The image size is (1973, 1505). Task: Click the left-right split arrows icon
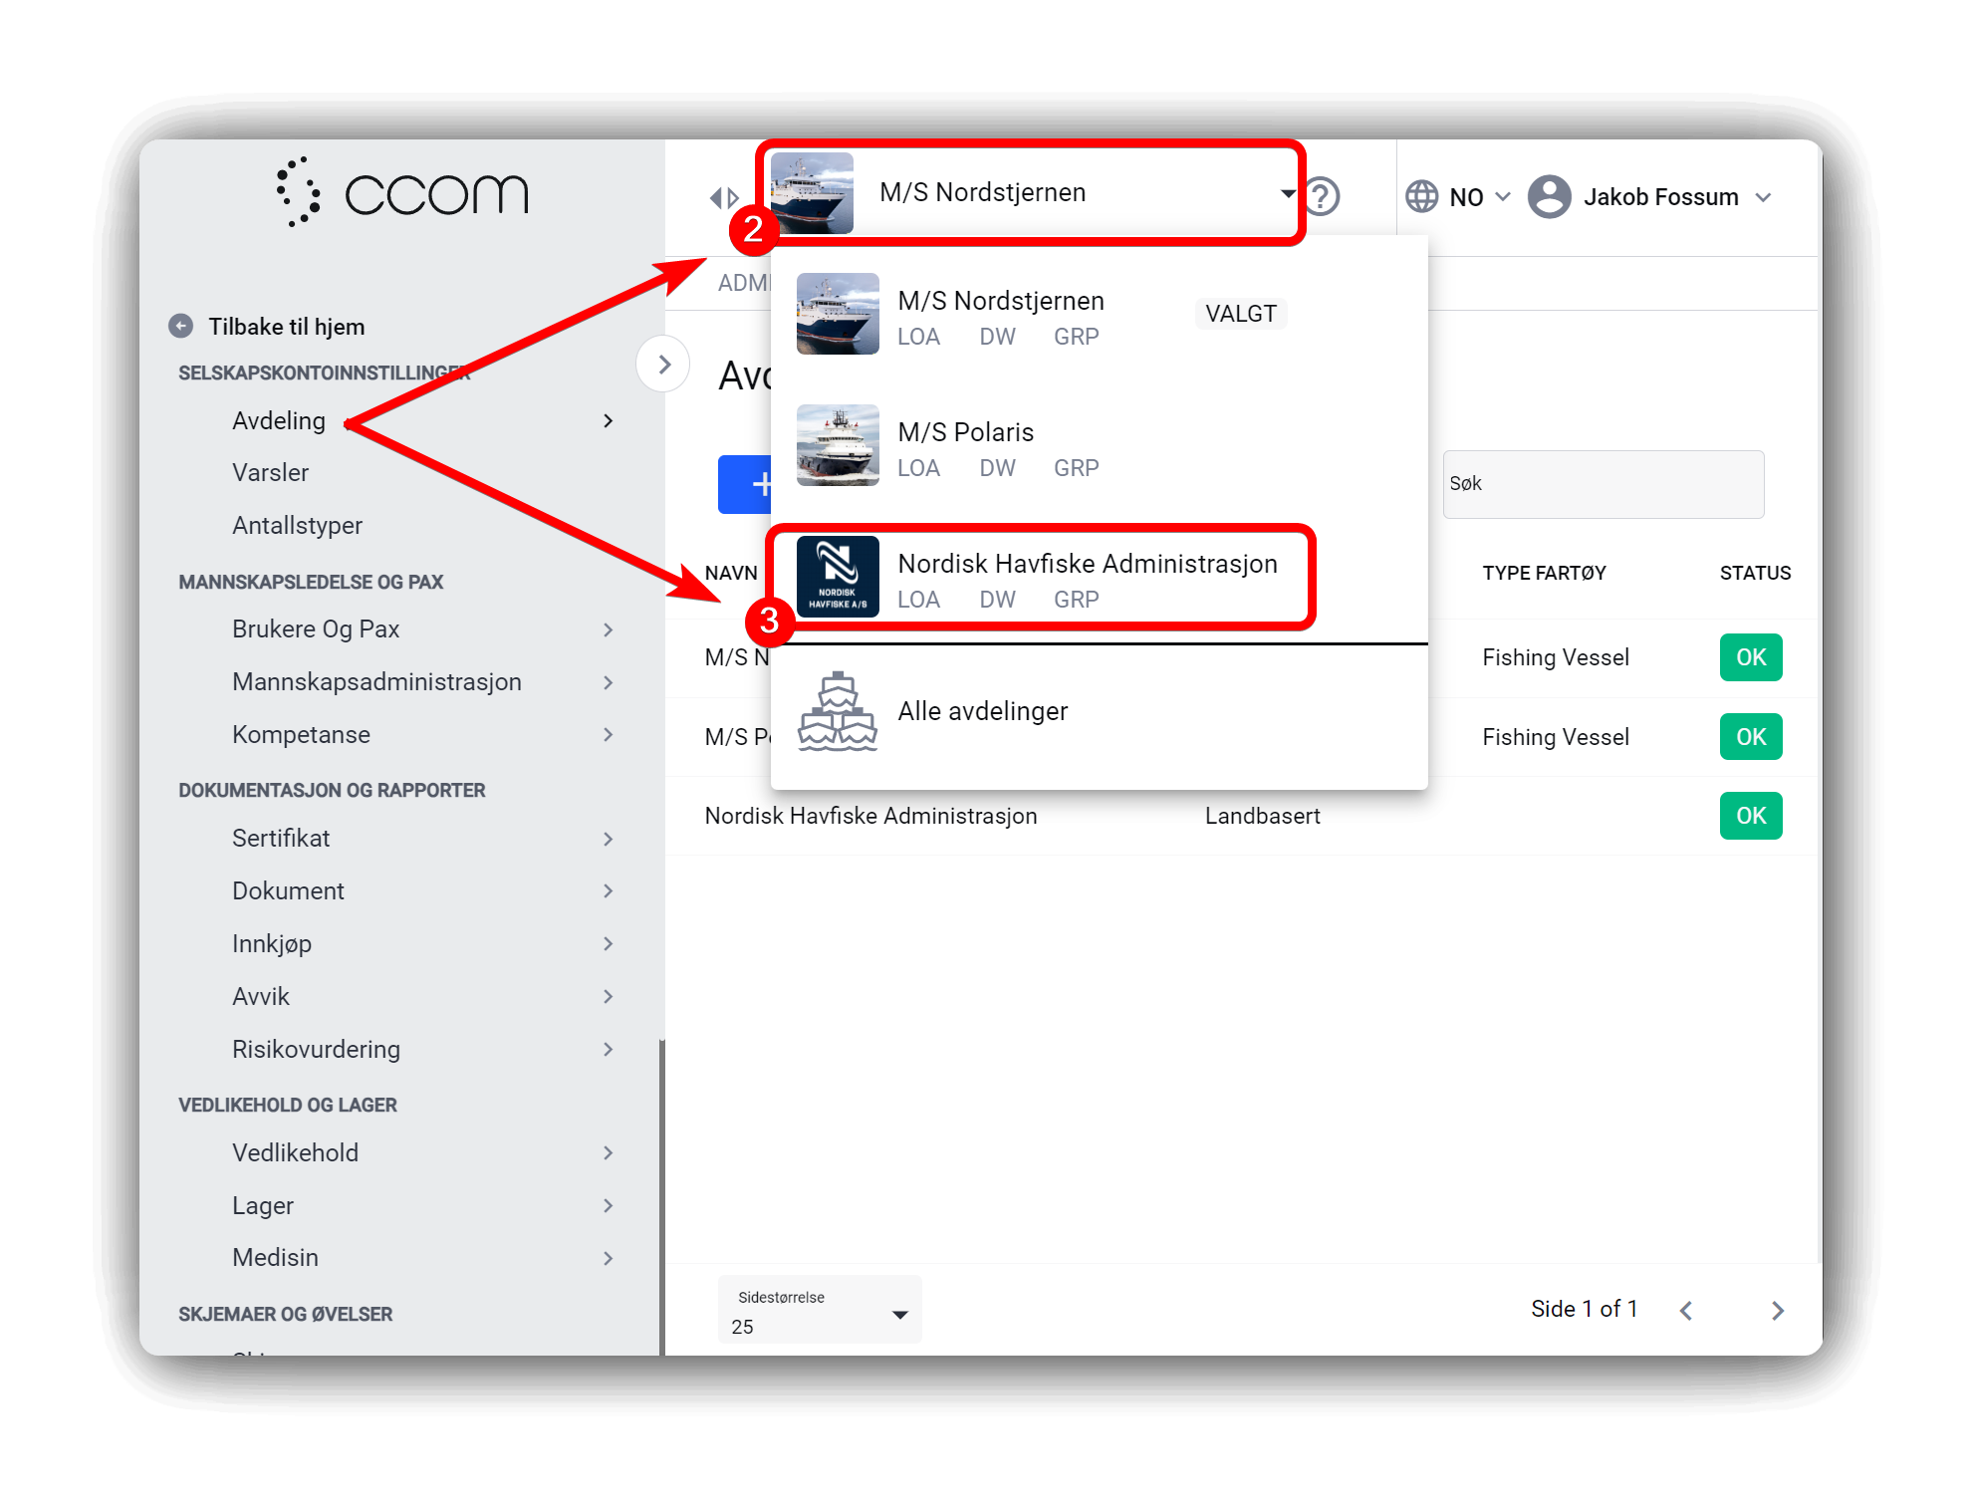coord(724,197)
